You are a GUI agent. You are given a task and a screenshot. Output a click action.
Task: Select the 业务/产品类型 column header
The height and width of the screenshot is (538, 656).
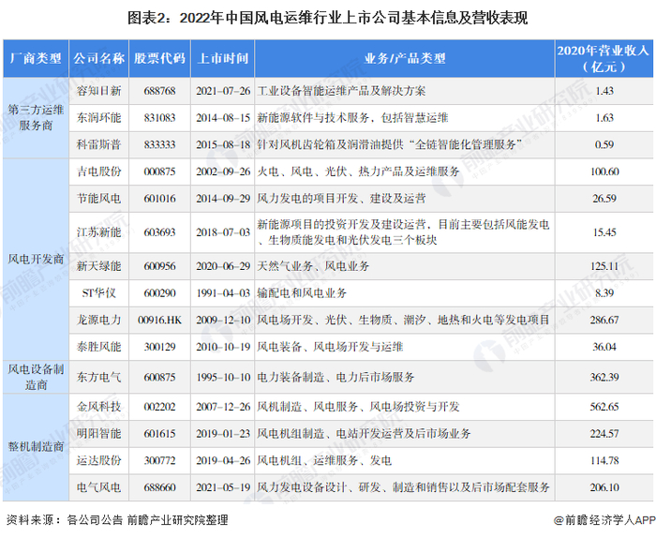click(x=405, y=58)
